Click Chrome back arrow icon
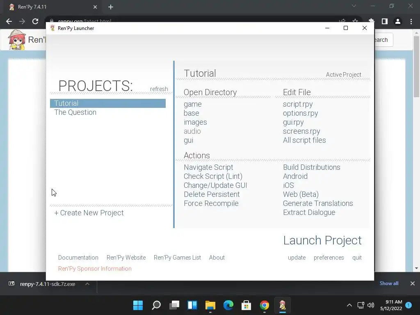The width and height of the screenshot is (420, 315). tap(9, 21)
